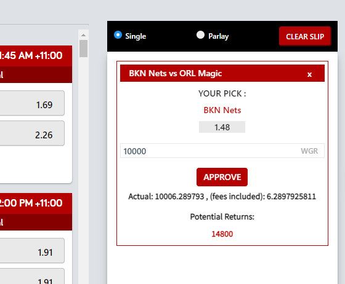Remove BKN Nets vs ORL Magic bet with x
Screen dimensions: 345x284
coord(309,74)
